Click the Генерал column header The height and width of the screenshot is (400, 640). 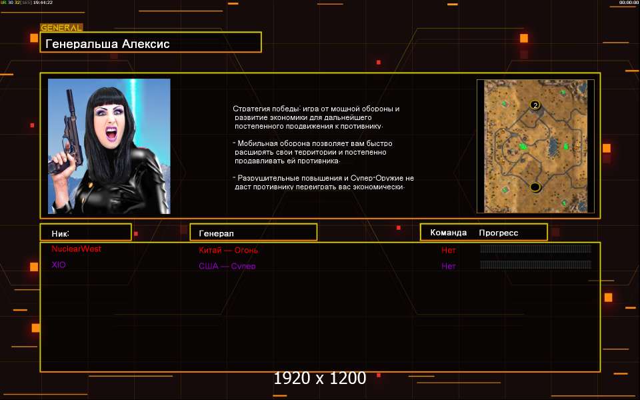pos(216,233)
